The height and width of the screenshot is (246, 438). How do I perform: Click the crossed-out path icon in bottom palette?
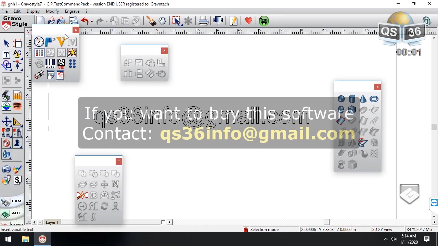[82, 195]
